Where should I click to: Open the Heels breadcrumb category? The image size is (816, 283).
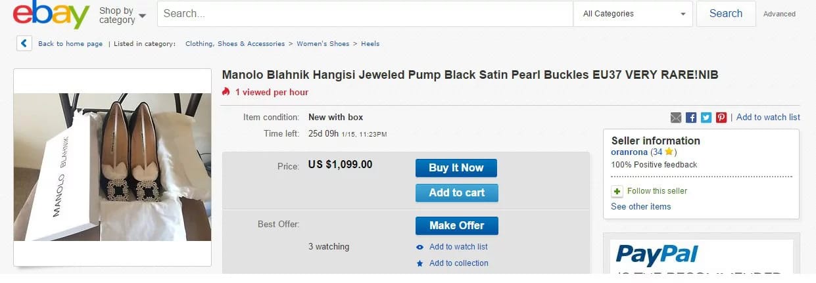[370, 44]
